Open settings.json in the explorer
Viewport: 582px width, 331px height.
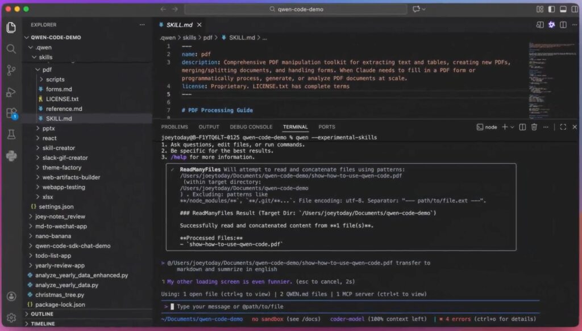click(x=56, y=207)
